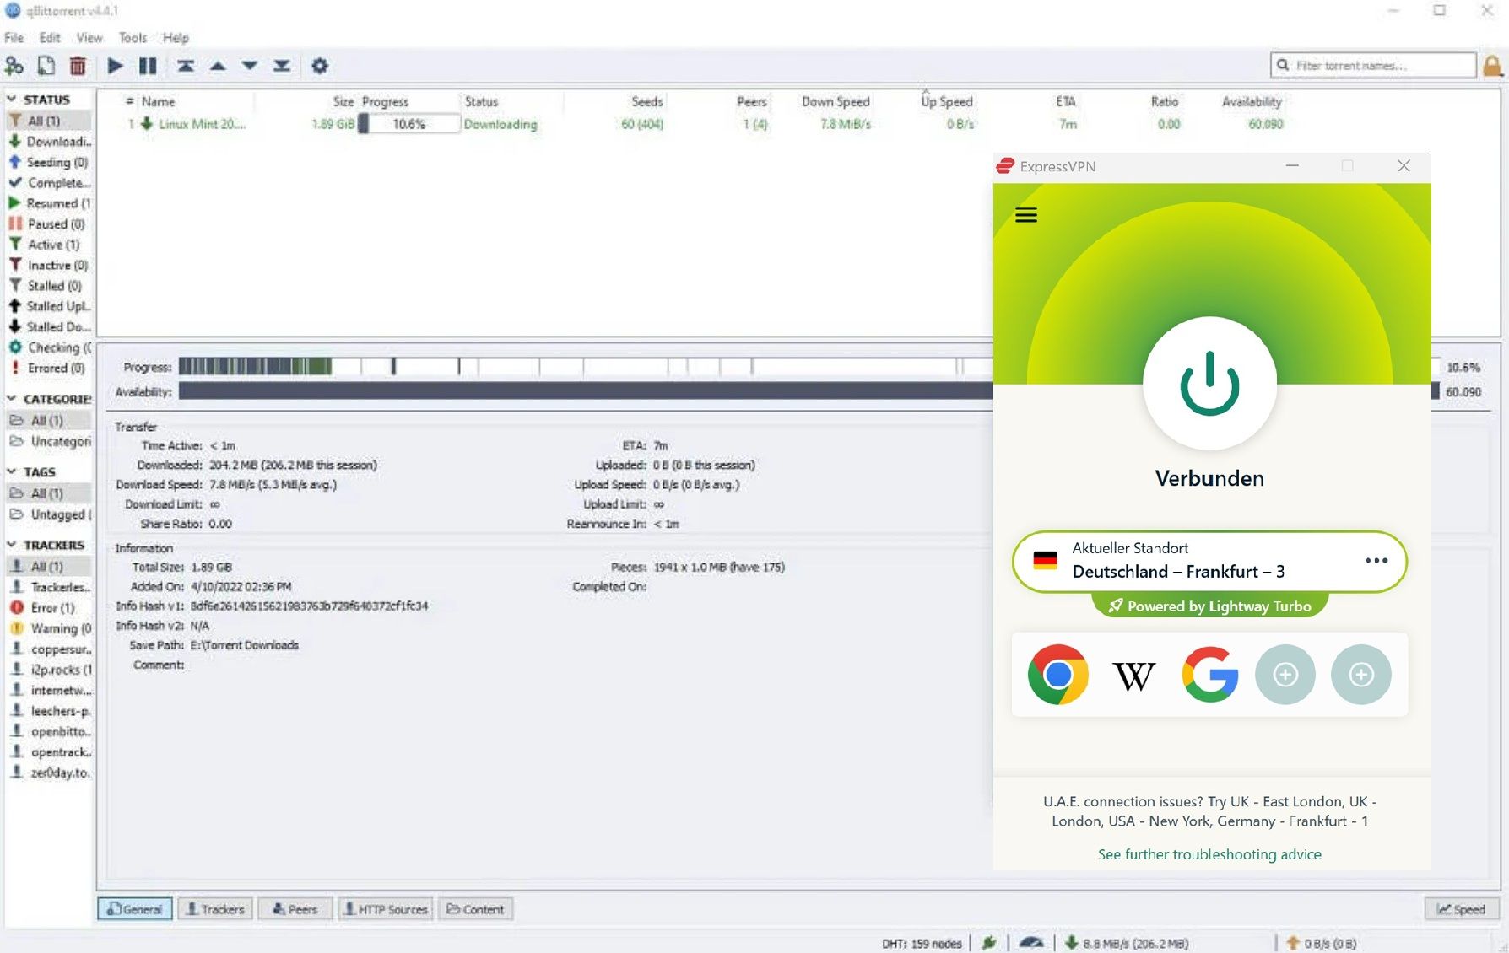
Task: Click the pieces Progress bar in details
Action: [x=585, y=367]
